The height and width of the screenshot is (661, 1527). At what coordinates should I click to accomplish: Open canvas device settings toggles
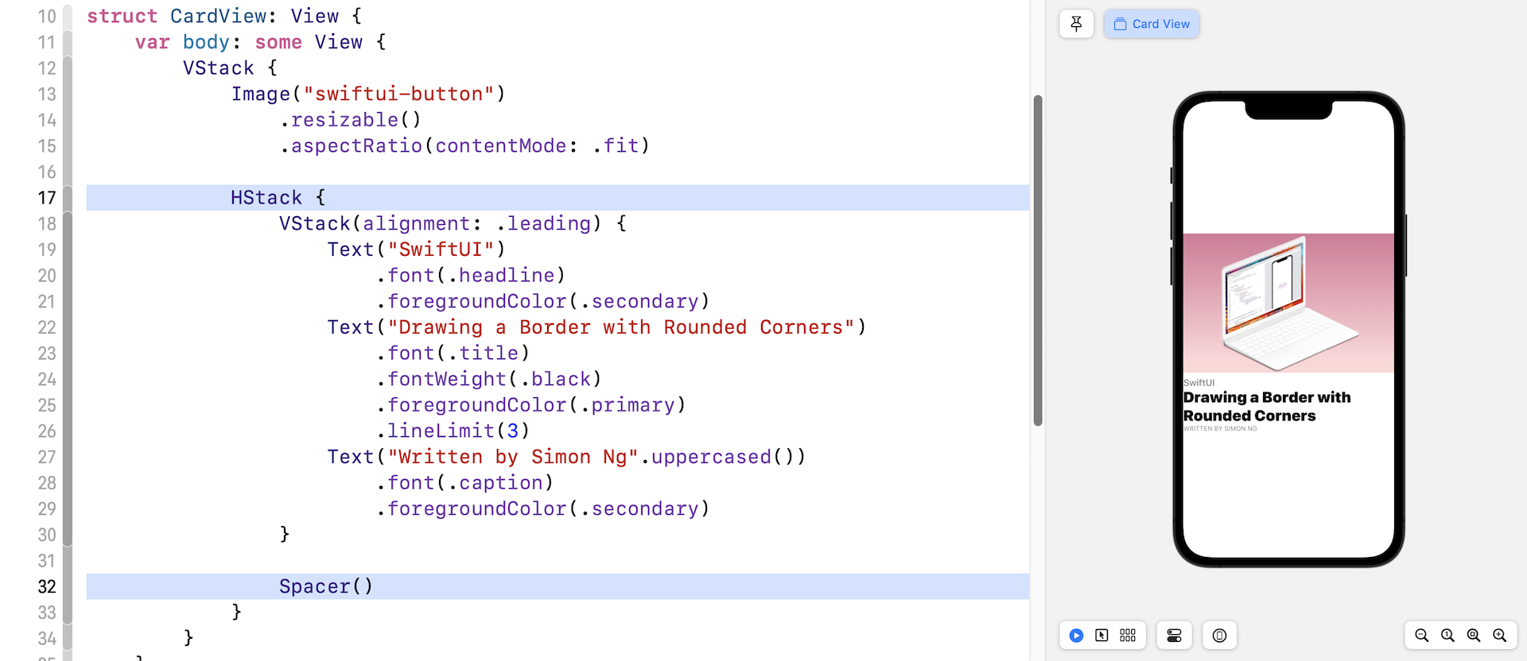point(1175,636)
